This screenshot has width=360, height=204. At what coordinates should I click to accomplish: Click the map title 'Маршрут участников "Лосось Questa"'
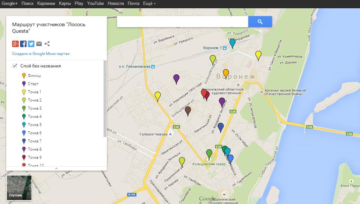click(49, 28)
